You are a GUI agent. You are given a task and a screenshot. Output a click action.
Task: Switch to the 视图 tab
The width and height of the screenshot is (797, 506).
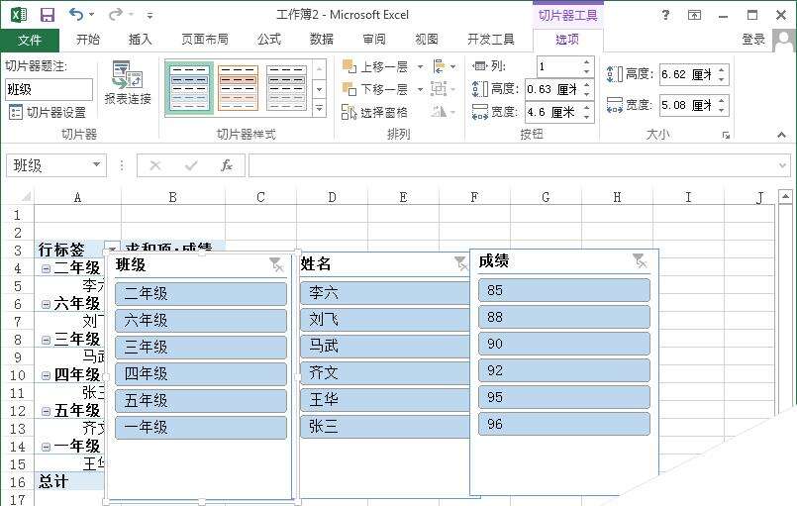point(427,40)
